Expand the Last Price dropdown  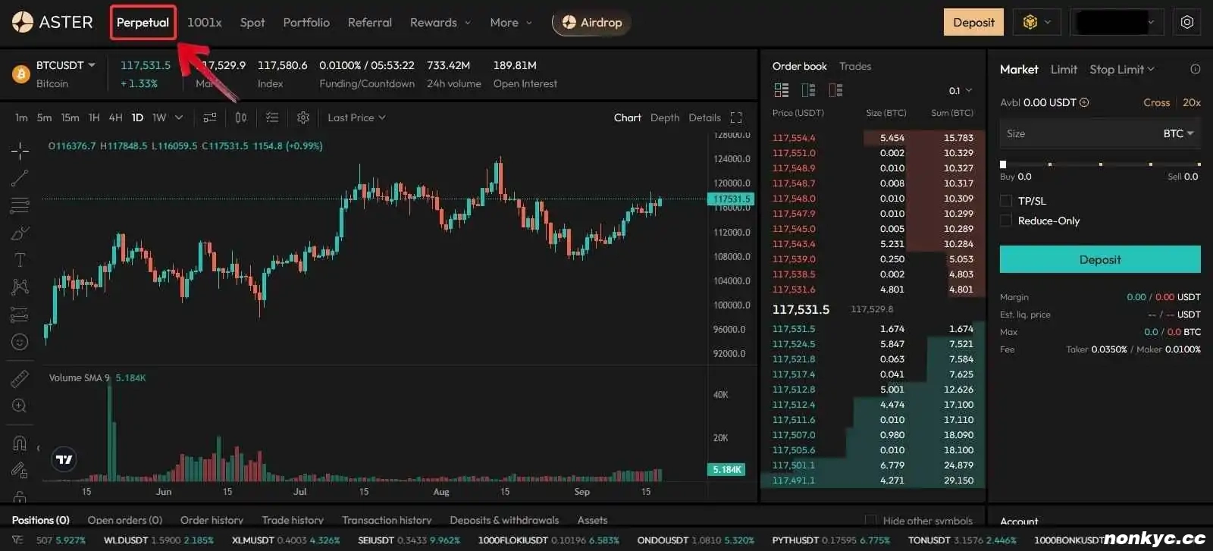click(x=356, y=117)
